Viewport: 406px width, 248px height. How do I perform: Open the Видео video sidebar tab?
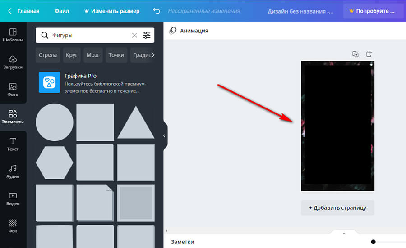[x=13, y=199]
